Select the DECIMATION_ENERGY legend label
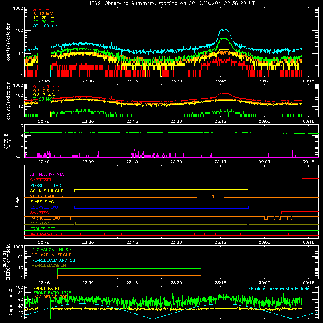This screenshot has width=323, height=323. (x=52, y=250)
